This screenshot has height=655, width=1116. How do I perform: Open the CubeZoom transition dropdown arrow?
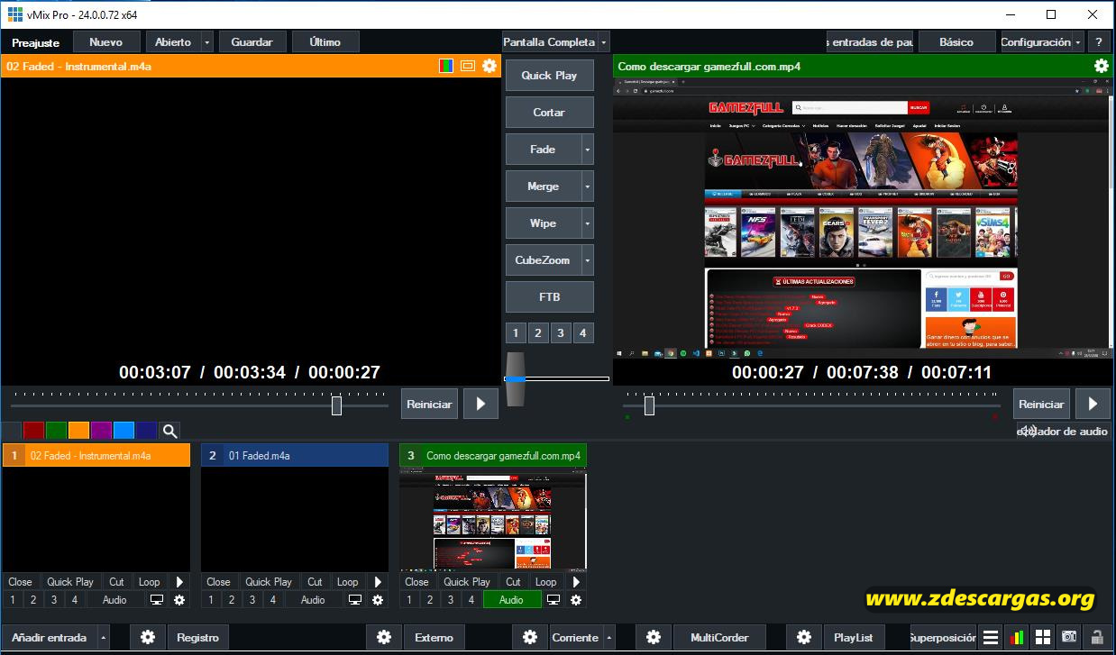(x=588, y=260)
